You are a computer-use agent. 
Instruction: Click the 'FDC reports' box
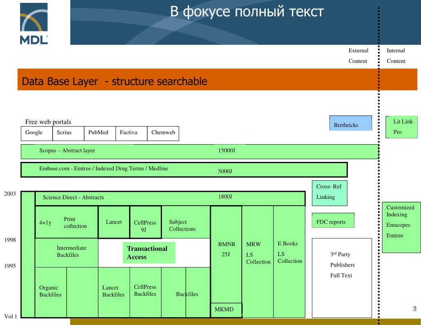(333, 221)
